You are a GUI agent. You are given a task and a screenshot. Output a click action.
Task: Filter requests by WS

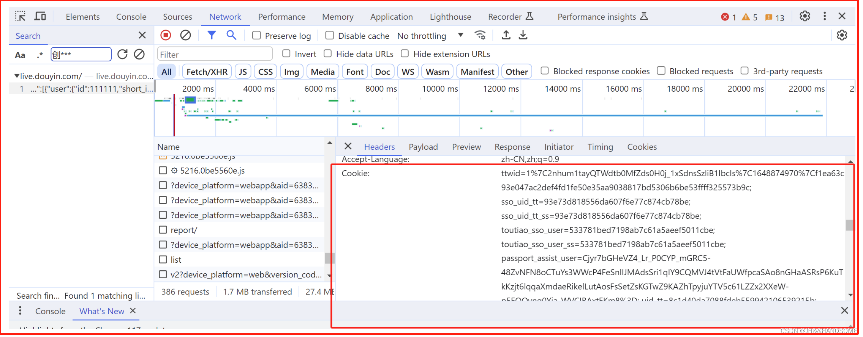pyautogui.click(x=408, y=72)
